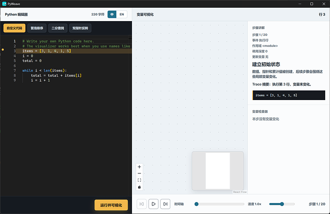Image resolution: width=330 pixels, height=214 pixels.
Task: Adjust the 时间轴 timeline slider
Action: click(219, 204)
